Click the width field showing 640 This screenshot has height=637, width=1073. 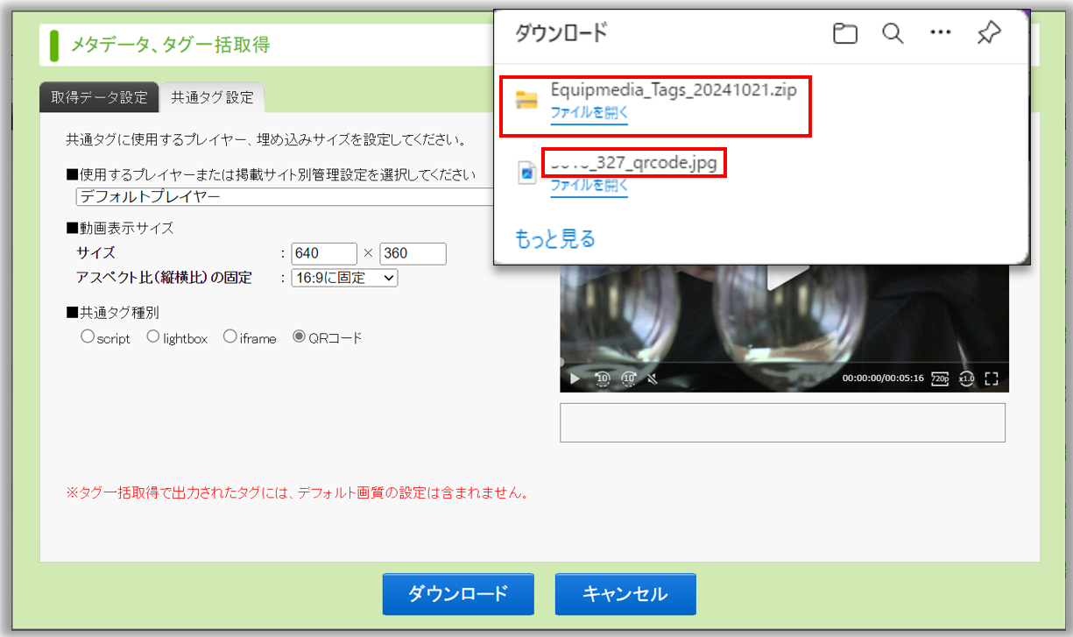[324, 254]
